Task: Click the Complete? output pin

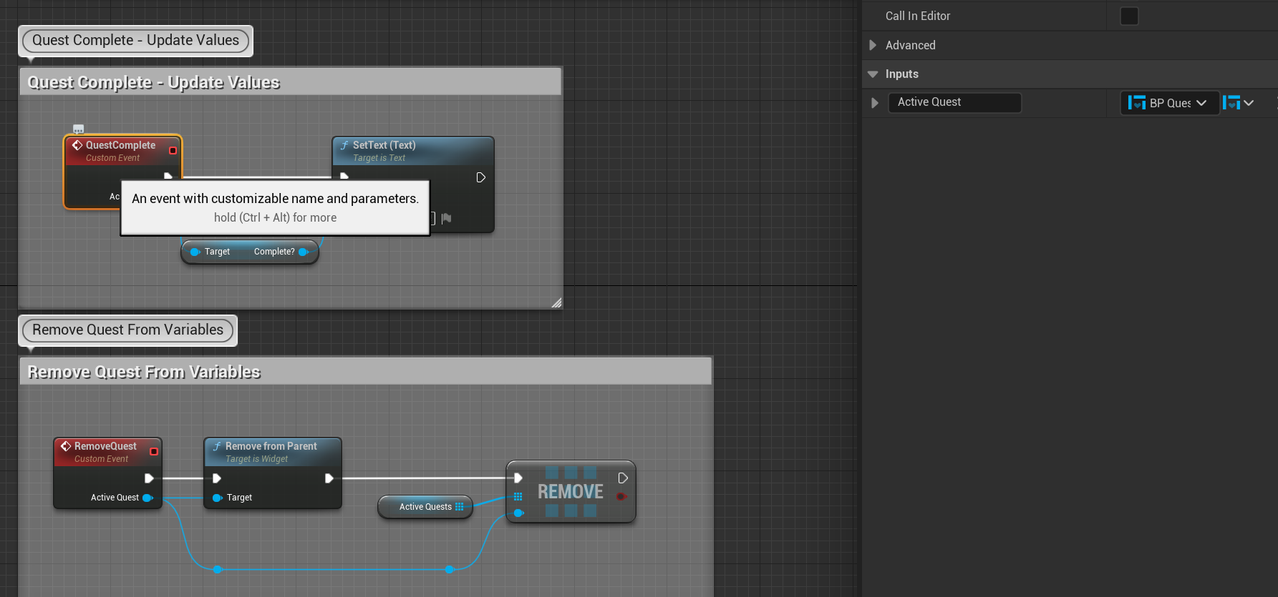Action: point(303,252)
